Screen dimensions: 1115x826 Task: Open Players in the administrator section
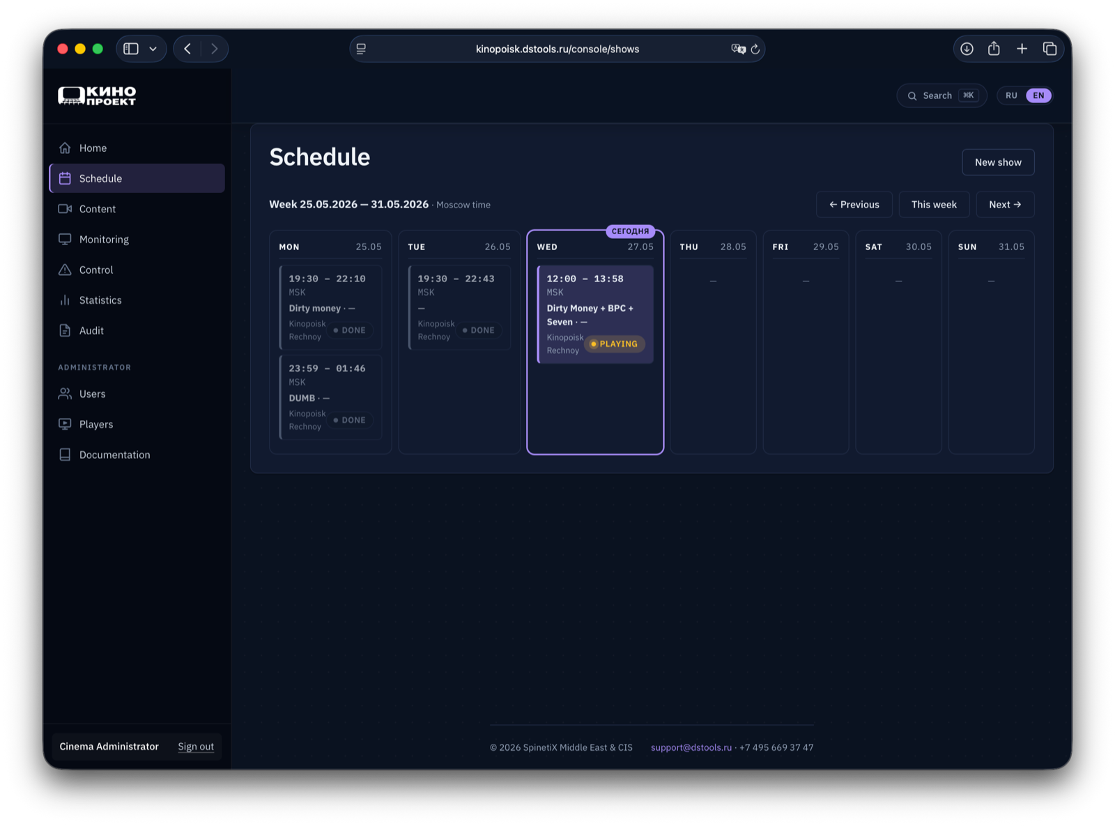(x=137, y=424)
